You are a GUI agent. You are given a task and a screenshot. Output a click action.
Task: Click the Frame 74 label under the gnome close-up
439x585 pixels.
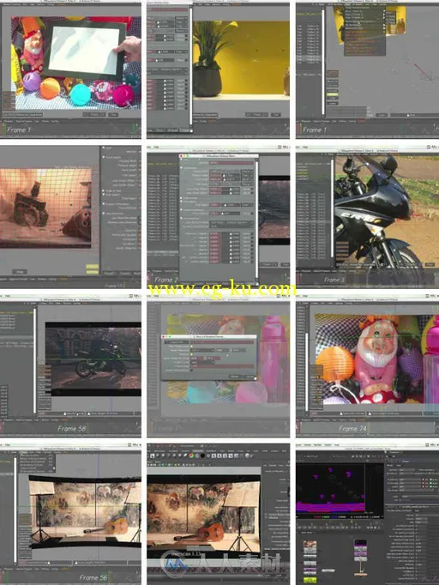353,428
